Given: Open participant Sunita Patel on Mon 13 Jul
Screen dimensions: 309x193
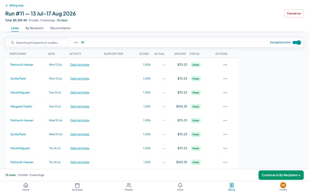Looking at the screenshot, I should [18, 78].
